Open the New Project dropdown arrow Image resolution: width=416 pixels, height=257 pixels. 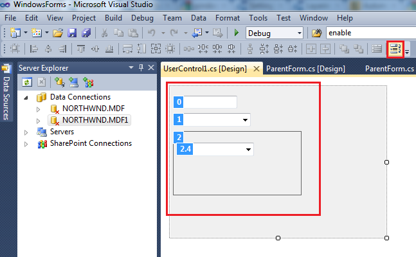(26, 33)
